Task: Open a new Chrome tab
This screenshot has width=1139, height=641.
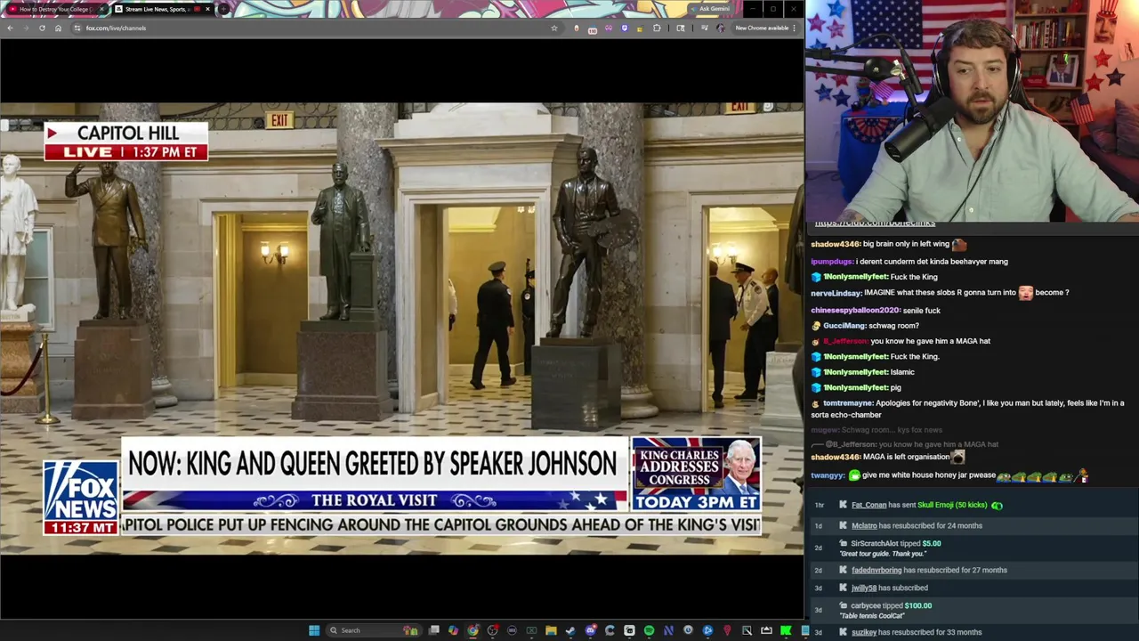Action: tap(223, 9)
